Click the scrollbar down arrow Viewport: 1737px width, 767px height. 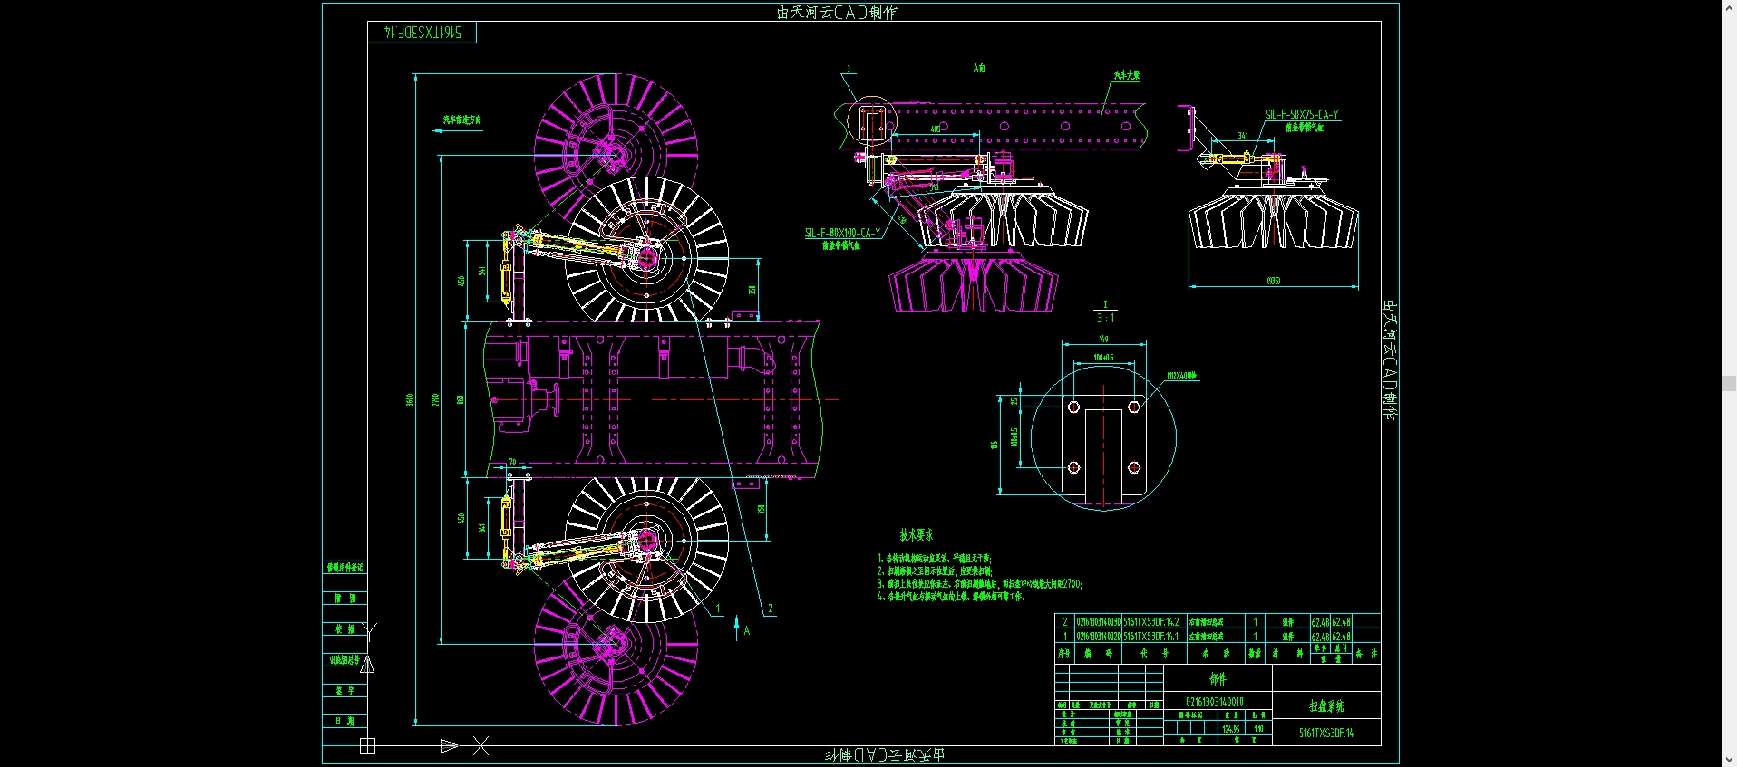pyautogui.click(x=1729, y=760)
